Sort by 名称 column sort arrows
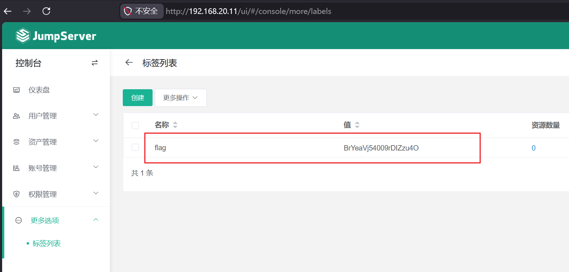The image size is (569, 272). [175, 125]
